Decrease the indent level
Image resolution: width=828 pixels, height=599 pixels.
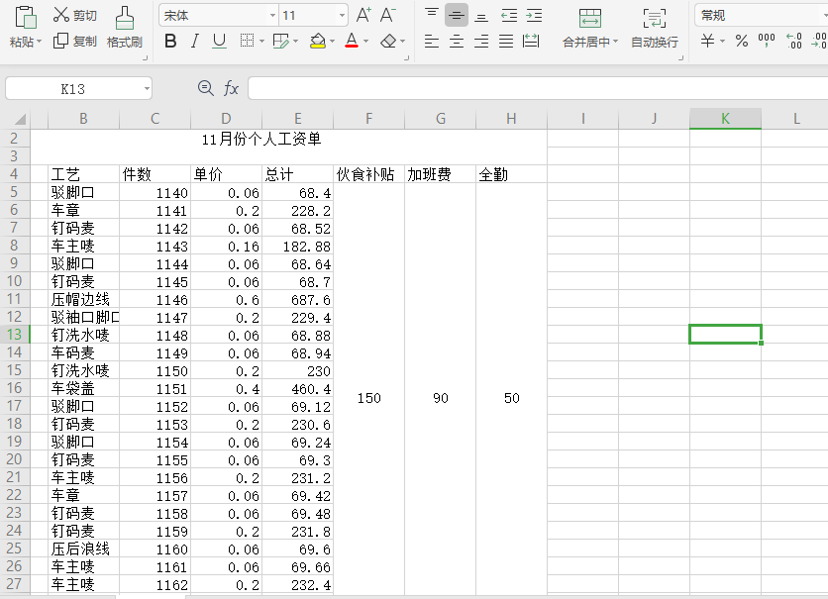509,15
